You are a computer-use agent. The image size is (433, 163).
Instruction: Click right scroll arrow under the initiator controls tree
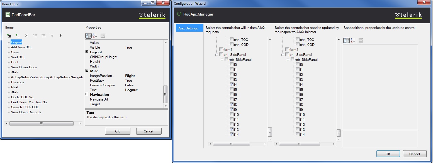(265, 144)
